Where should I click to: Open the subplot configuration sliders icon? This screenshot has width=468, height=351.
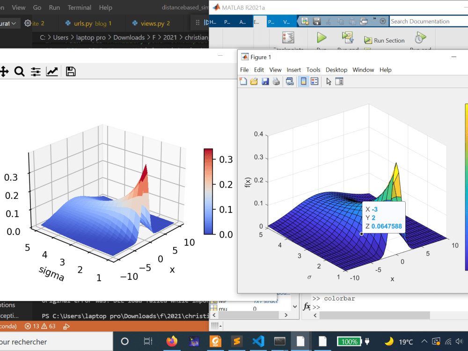tap(36, 71)
